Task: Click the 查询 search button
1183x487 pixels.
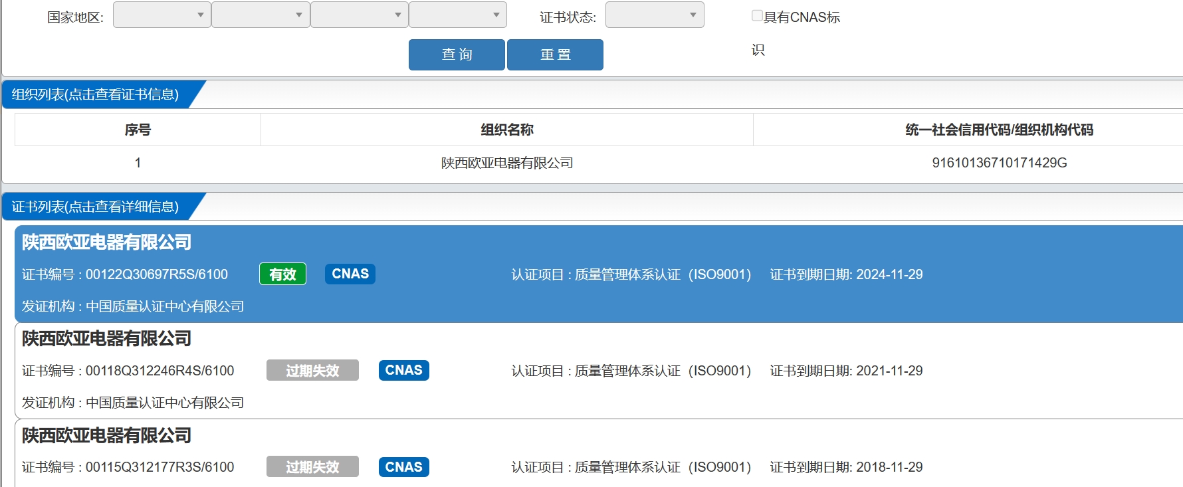Action: click(x=457, y=54)
